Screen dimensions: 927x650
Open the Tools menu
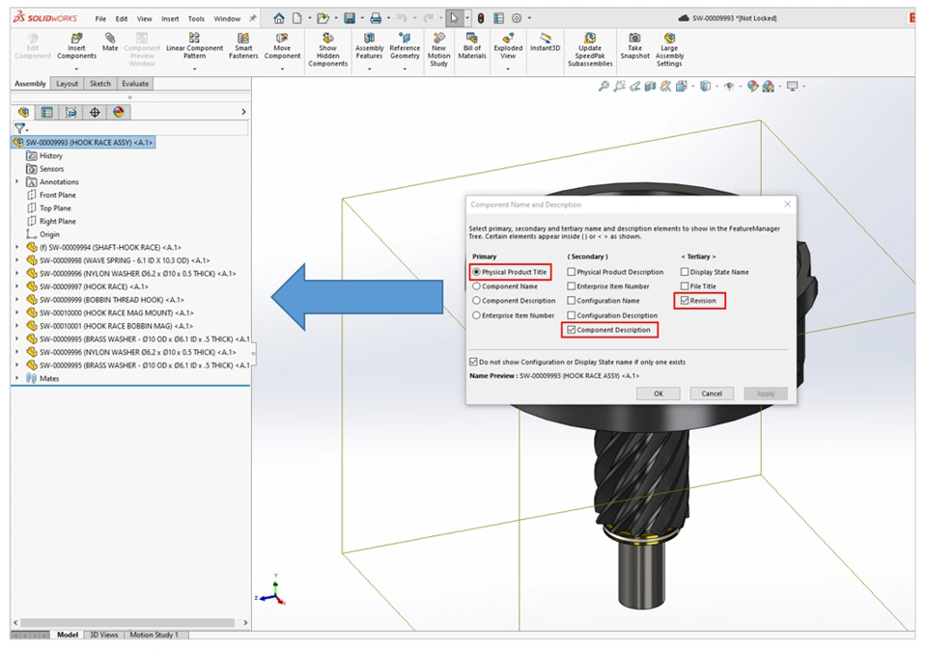click(196, 19)
